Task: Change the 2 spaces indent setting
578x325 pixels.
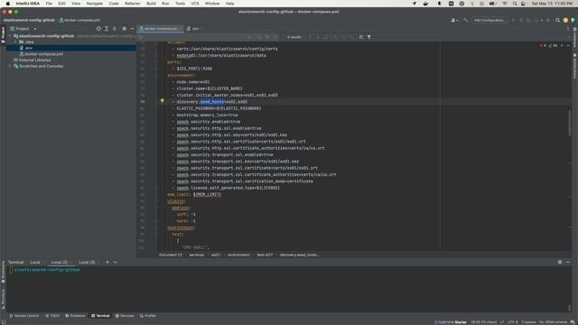Action: pos(528,322)
